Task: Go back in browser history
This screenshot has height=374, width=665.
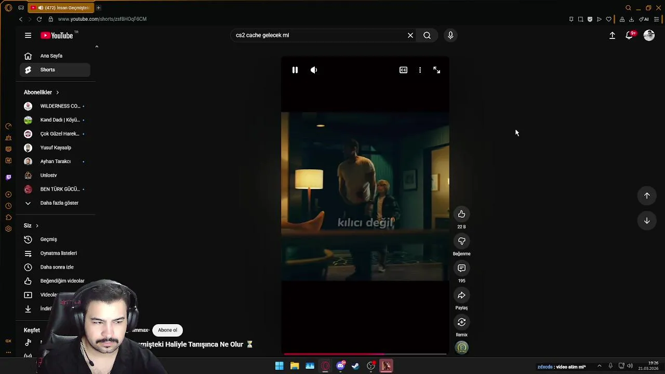Action: click(x=21, y=19)
